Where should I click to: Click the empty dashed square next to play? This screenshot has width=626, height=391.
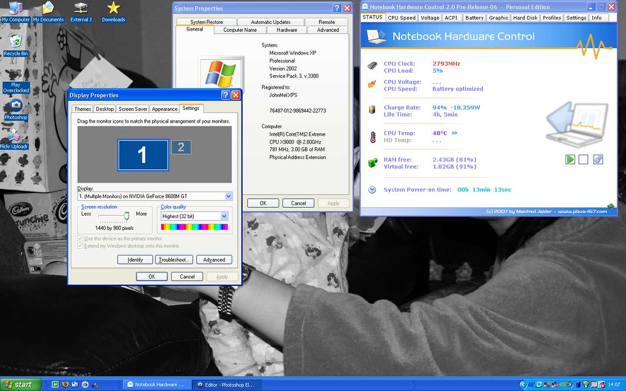[583, 159]
